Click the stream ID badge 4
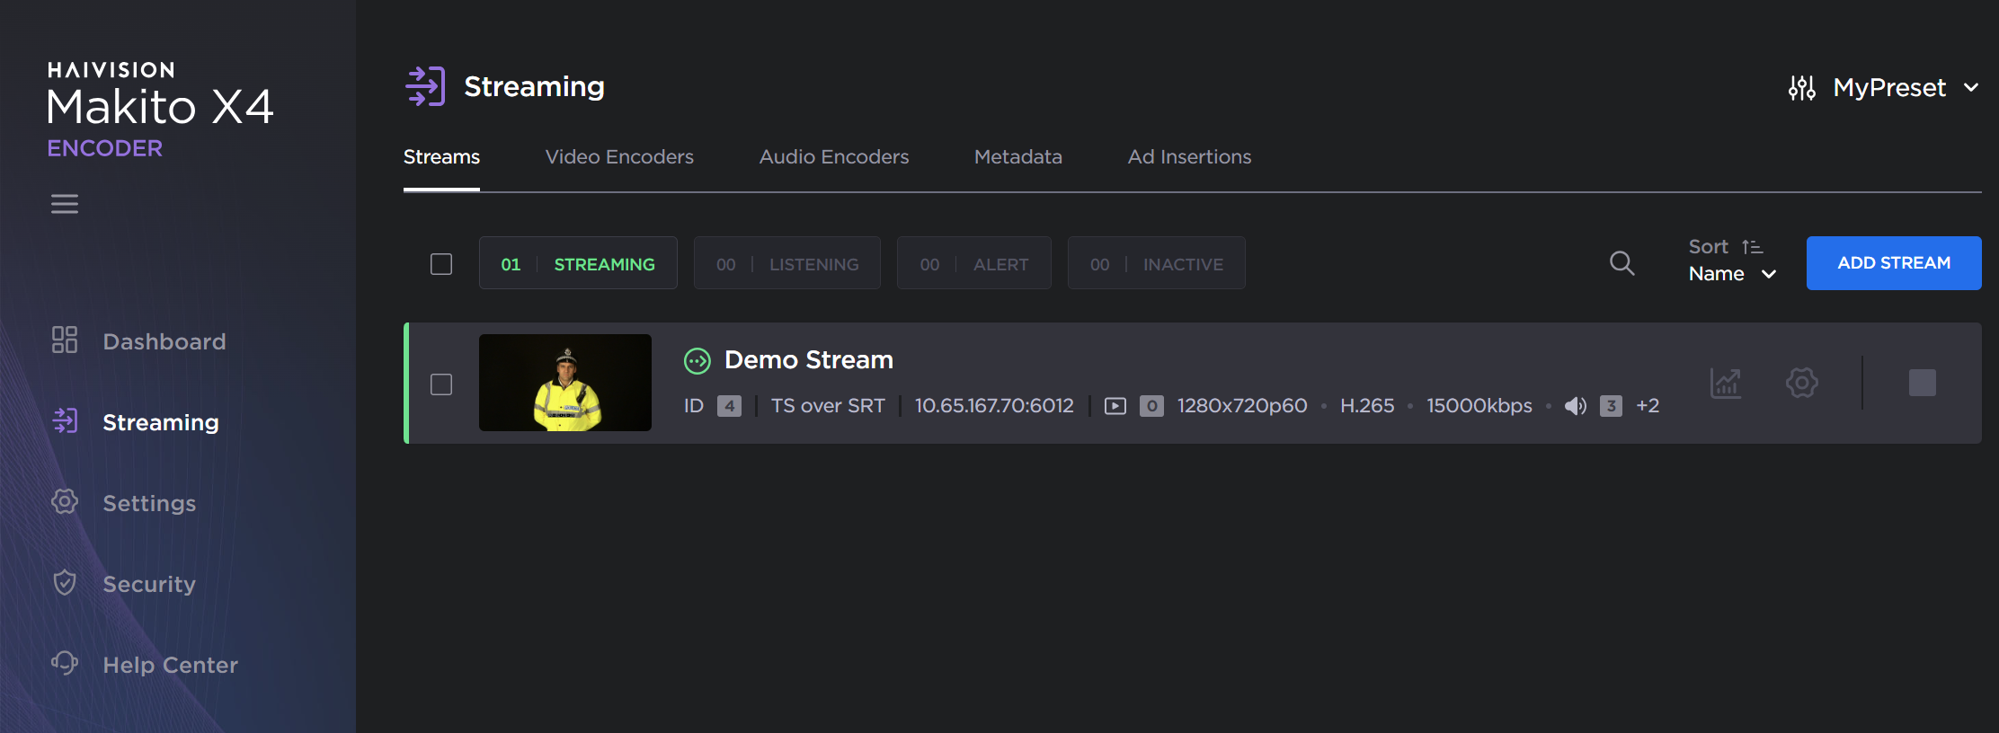This screenshot has width=1999, height=733. click(730, 406)
